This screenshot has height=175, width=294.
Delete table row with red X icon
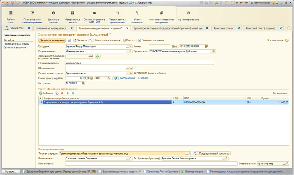62,93
